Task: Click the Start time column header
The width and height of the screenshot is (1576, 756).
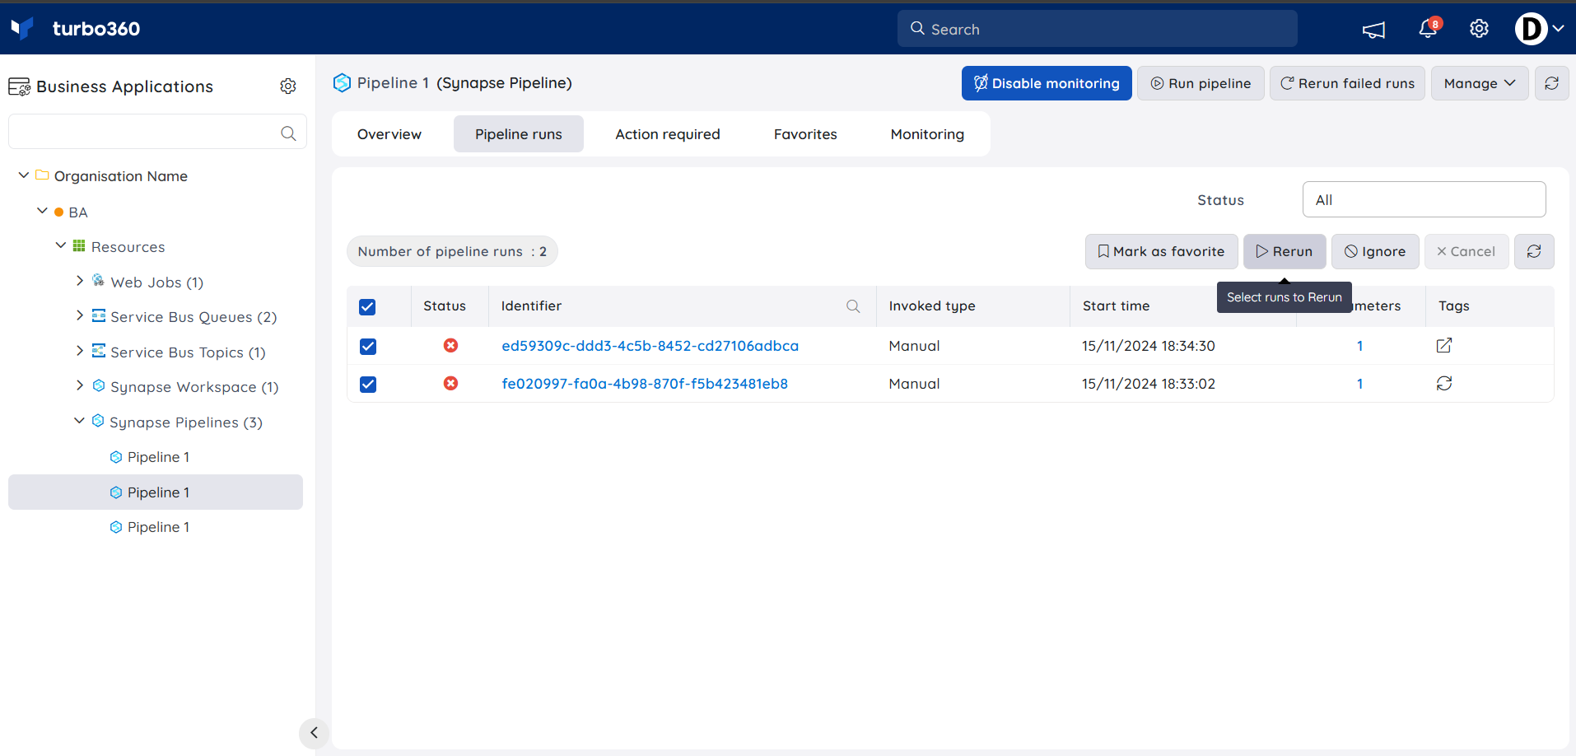Action: pos(1116,306)
